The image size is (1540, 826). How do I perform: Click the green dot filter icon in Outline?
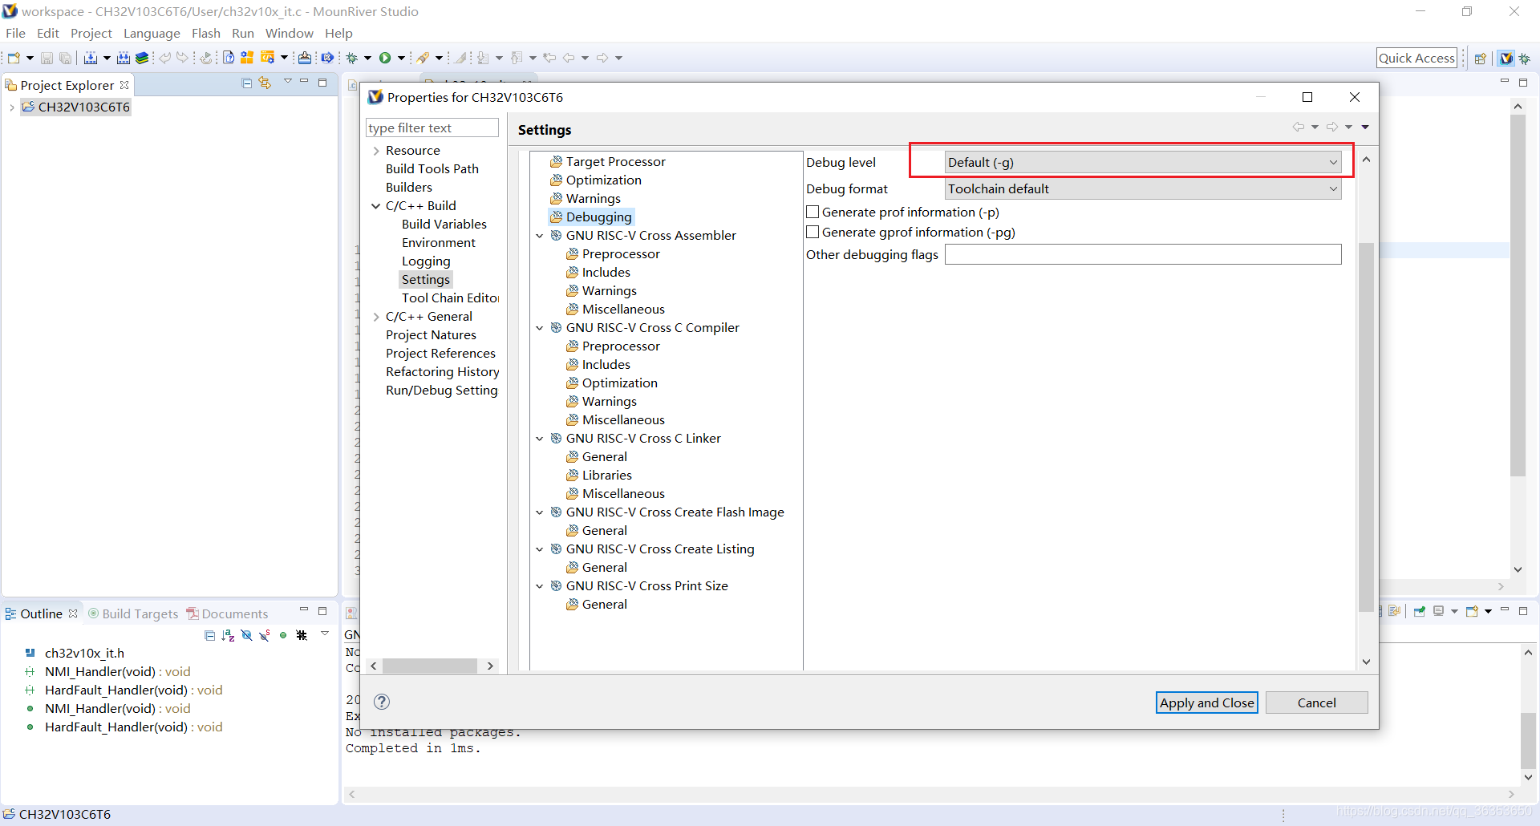(283, 635)
